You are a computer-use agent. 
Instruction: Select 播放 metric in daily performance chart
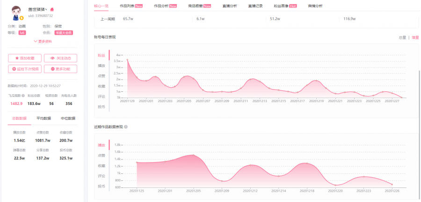[x=101, y=66]
